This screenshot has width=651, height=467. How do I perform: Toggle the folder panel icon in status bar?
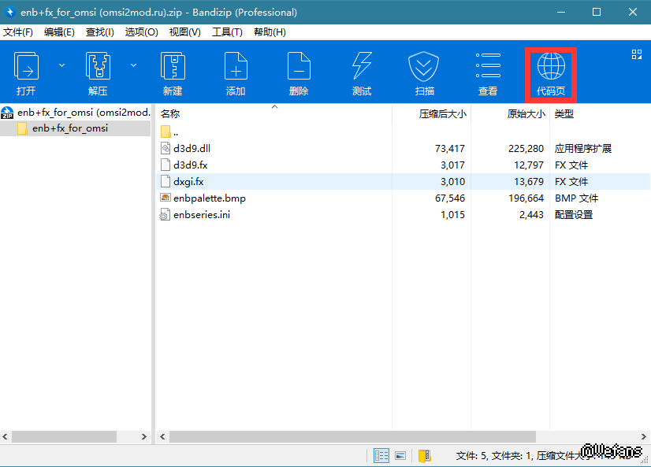[425, 455]
